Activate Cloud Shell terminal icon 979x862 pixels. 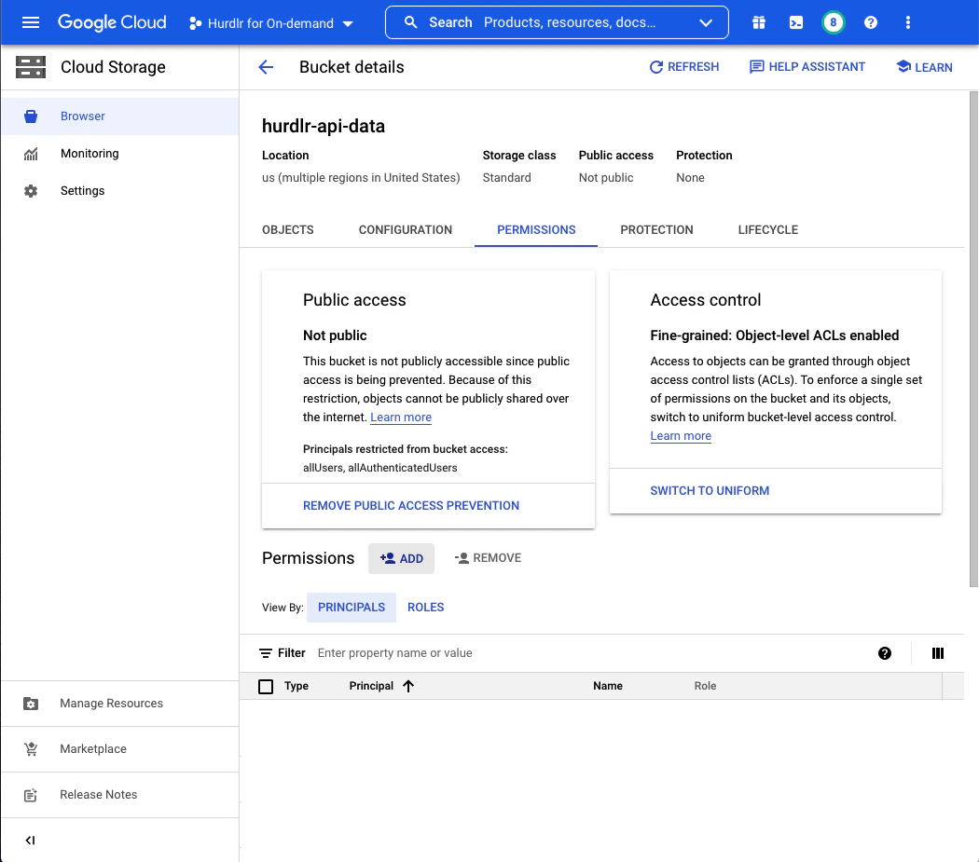[796, 22]
